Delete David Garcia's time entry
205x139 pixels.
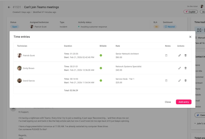[x=186, y=81]
